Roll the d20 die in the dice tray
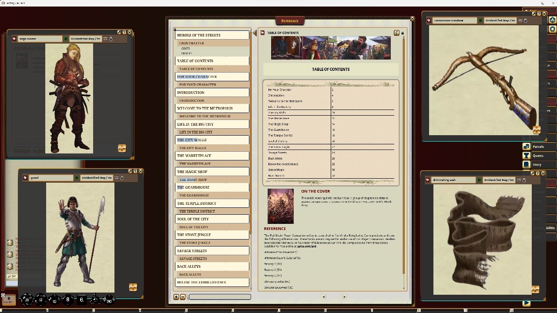557x313 pixels. tap(27, 300)
